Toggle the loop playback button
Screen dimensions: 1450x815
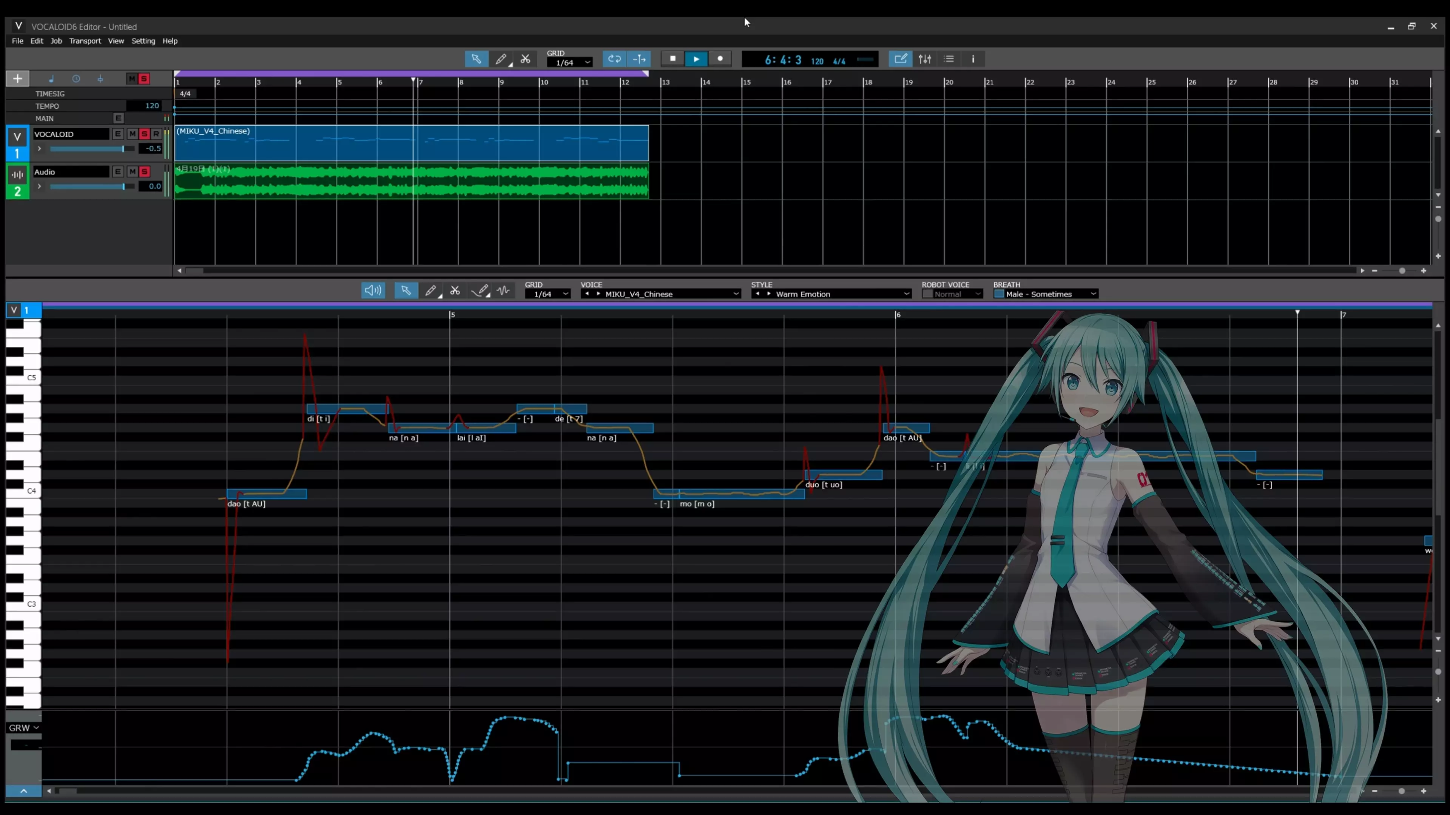pyautogui.click(x=614, y=59)
